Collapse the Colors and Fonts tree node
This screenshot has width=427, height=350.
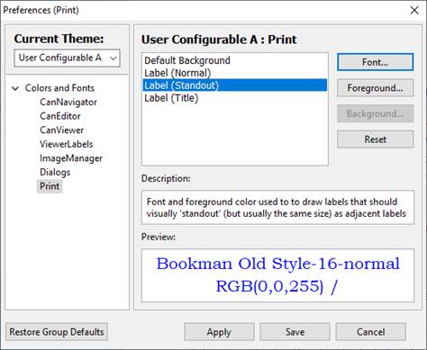pos(15,88)
